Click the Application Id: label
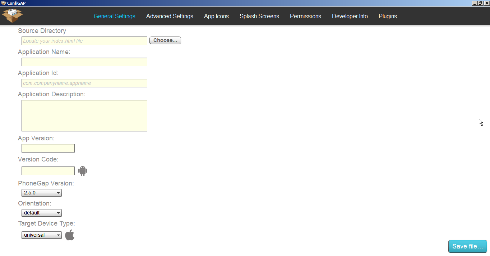490x256 pixels. coord(38,73)
